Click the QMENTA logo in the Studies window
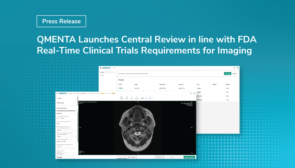295x168 pixels. pos(106,68)
